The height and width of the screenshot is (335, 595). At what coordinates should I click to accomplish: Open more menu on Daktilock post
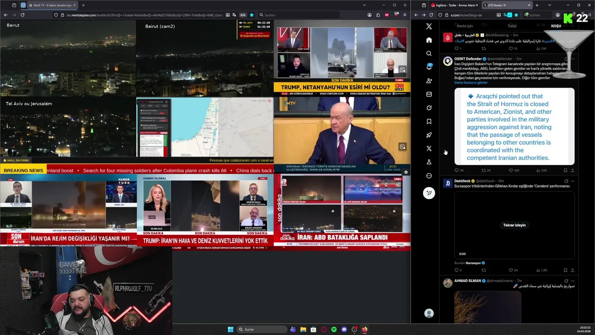click(x=572, y=181)
